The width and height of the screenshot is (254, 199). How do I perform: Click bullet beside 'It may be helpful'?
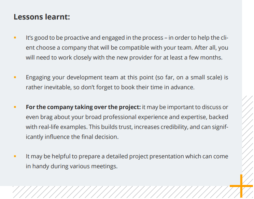pyautogui.click(x=15, y=156)
